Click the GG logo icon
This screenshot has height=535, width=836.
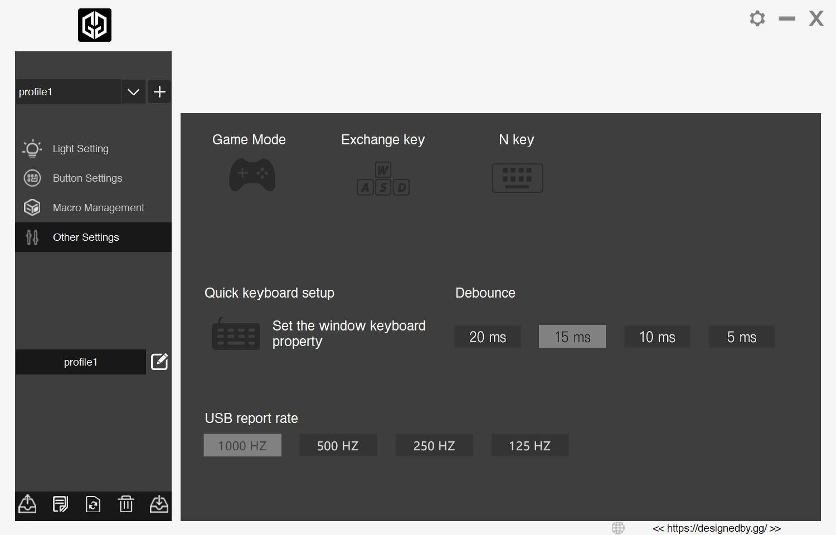click(x=95, y=25)
